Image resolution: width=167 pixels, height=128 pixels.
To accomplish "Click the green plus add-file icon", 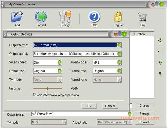I will pyautogui.click(x=160, y=40).
